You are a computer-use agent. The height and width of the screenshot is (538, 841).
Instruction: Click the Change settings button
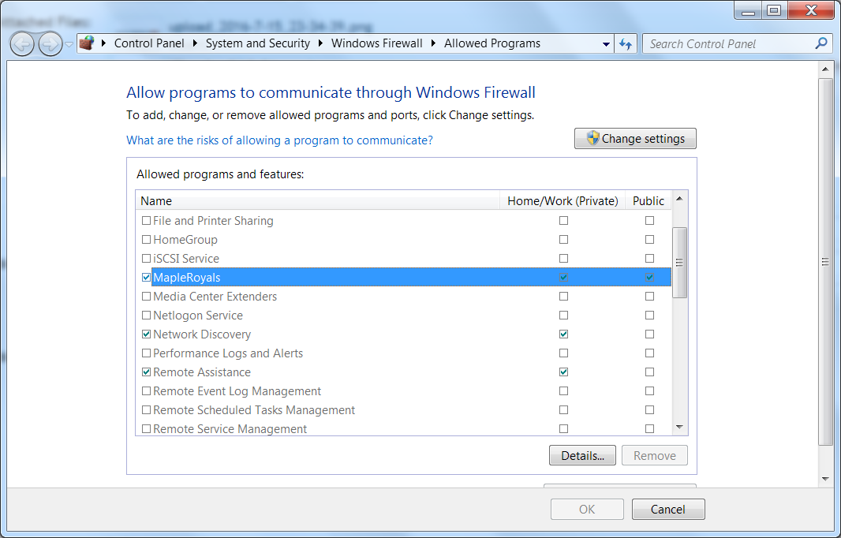click(x=636, y=138)
